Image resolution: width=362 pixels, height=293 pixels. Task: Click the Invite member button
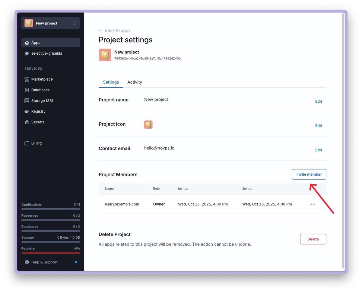(309, 174)
